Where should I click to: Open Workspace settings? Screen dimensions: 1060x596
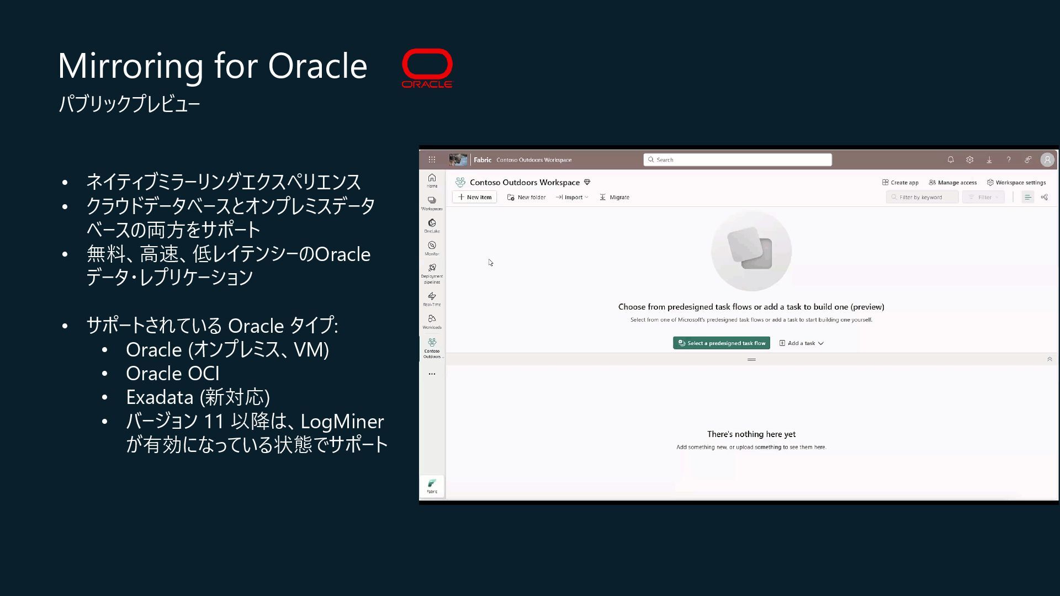pyautogui.click(x=1016, y=183)
